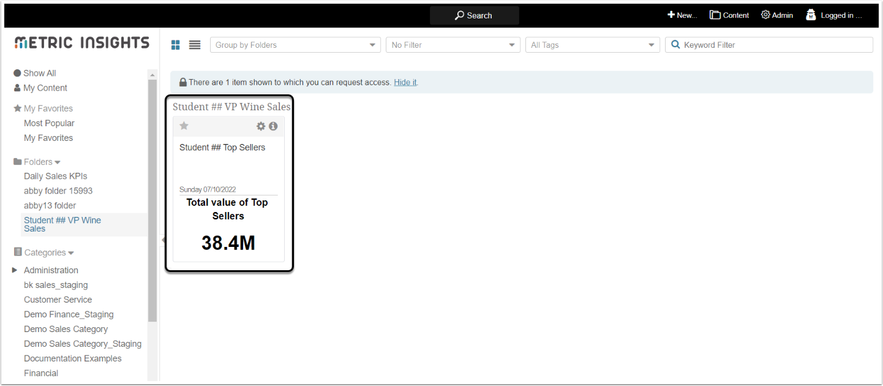
Task: Show info for Top Sellers tile
Action: 273,126
